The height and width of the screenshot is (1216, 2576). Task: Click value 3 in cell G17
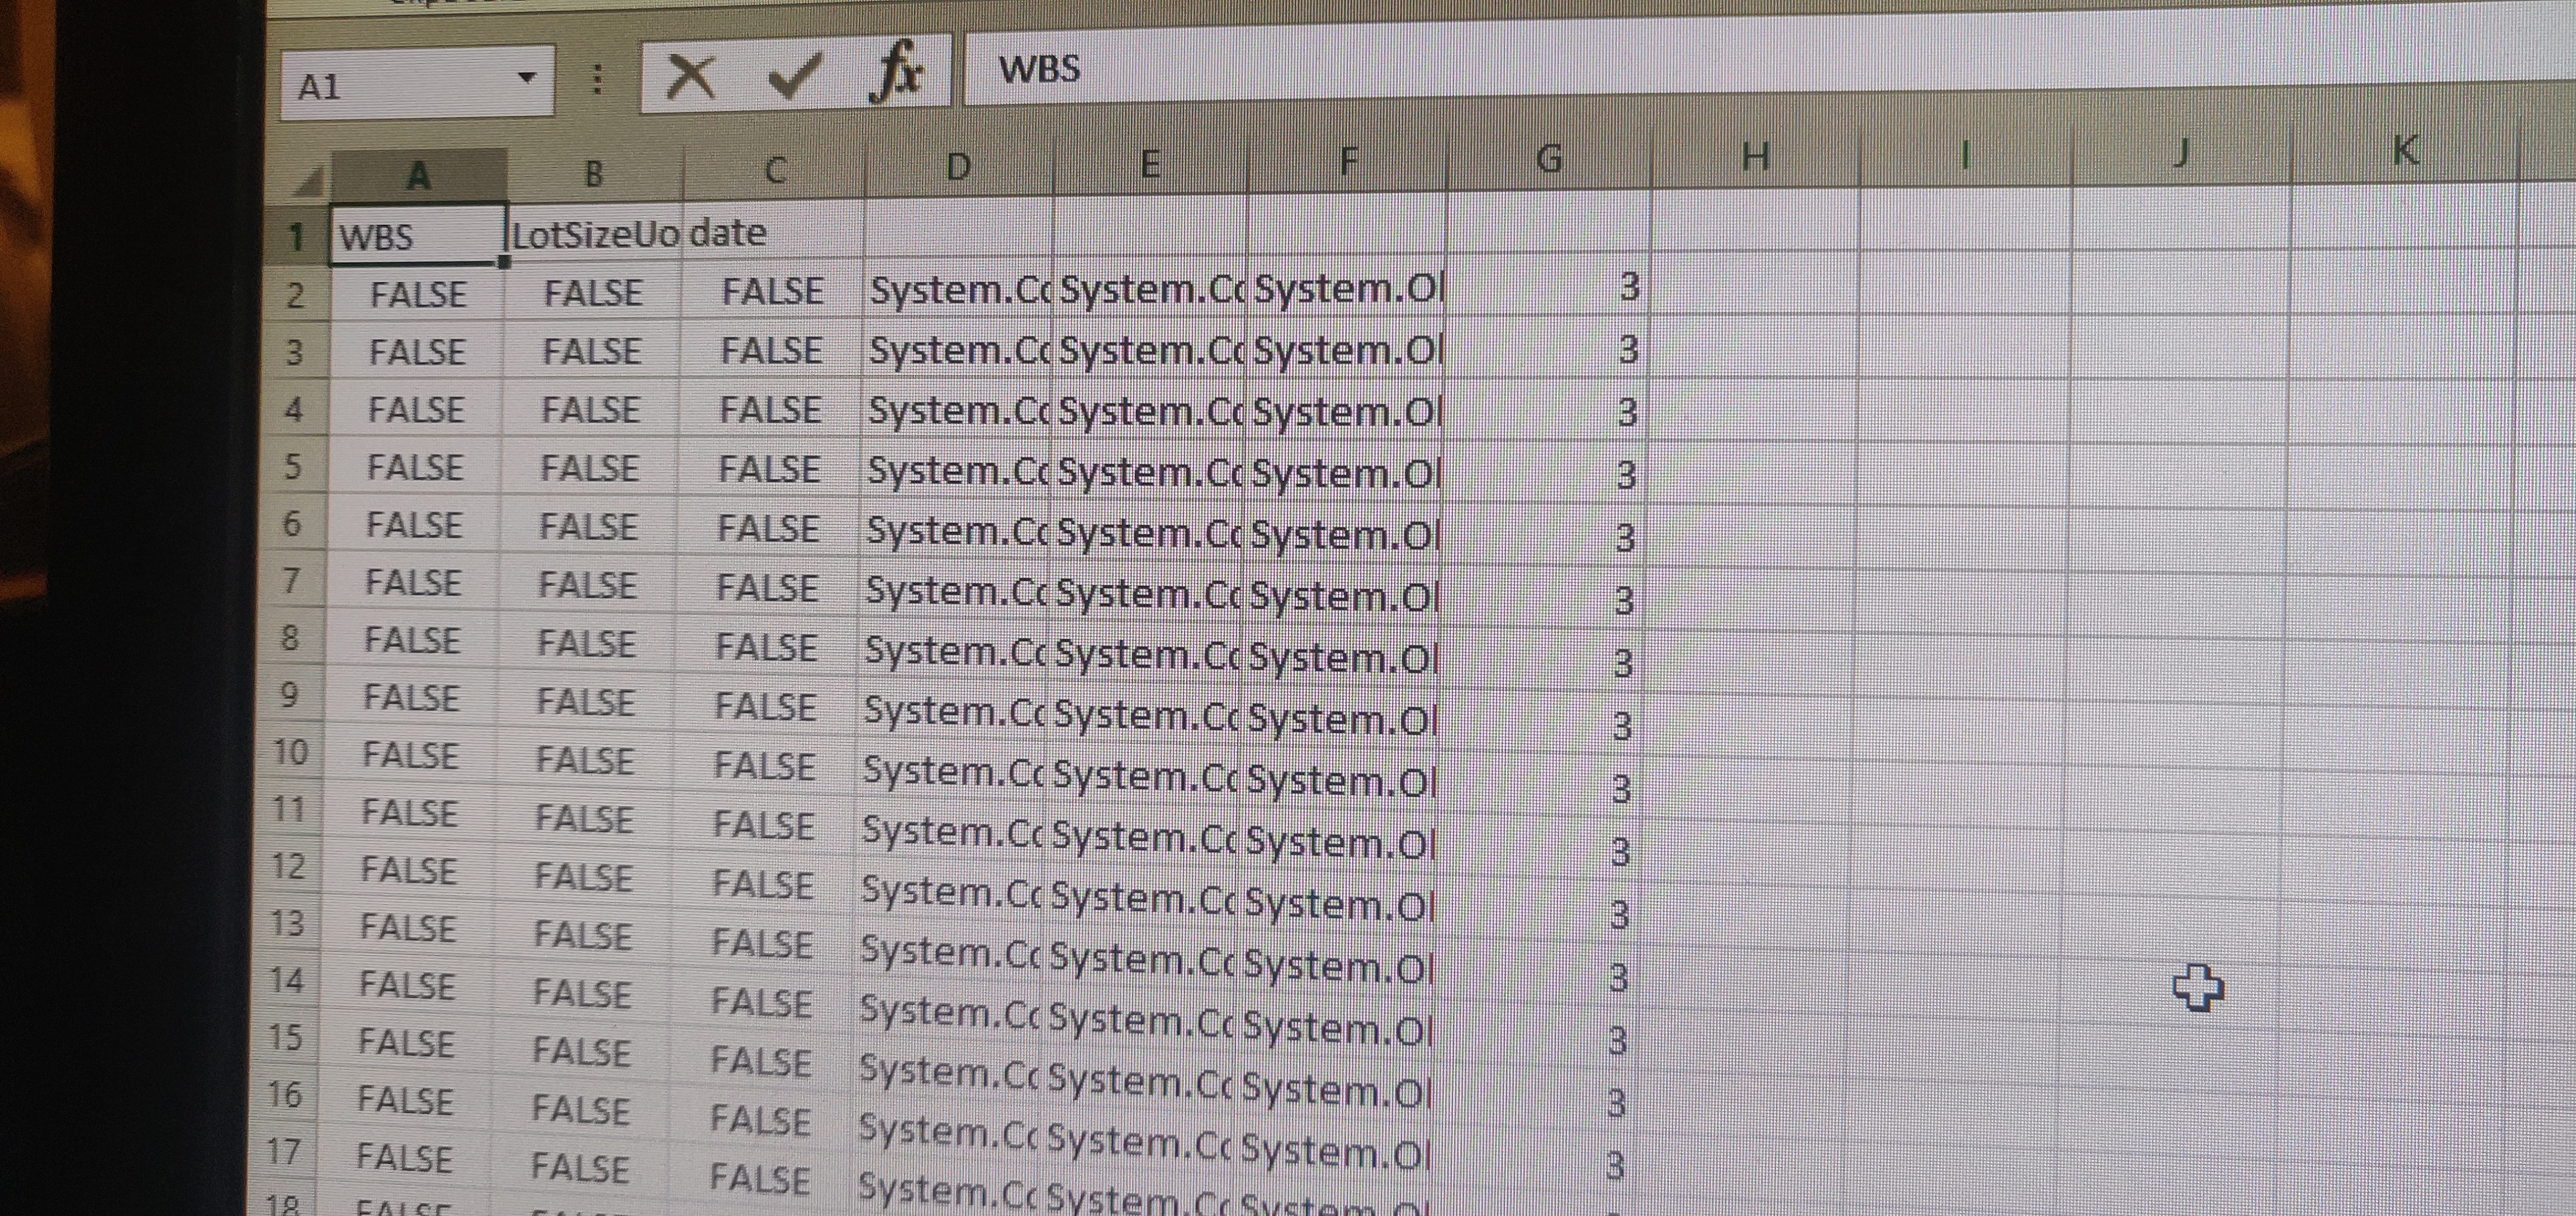point(1615,1165)
